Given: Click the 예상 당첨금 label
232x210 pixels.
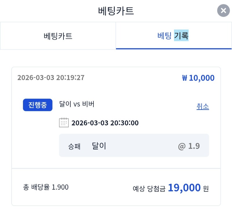Looking at the screenshot, I should 149,189.
